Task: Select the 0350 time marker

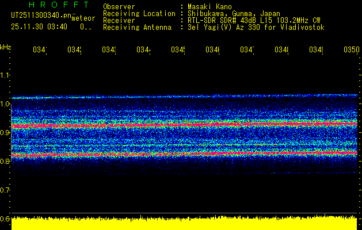Action: [350, 50]
